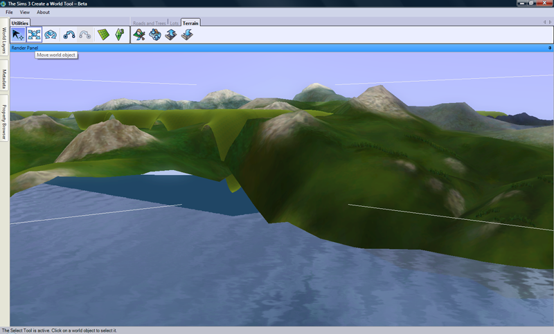
Task: Open the File menu
Action: pyautogui.click(x=9, y=12)
